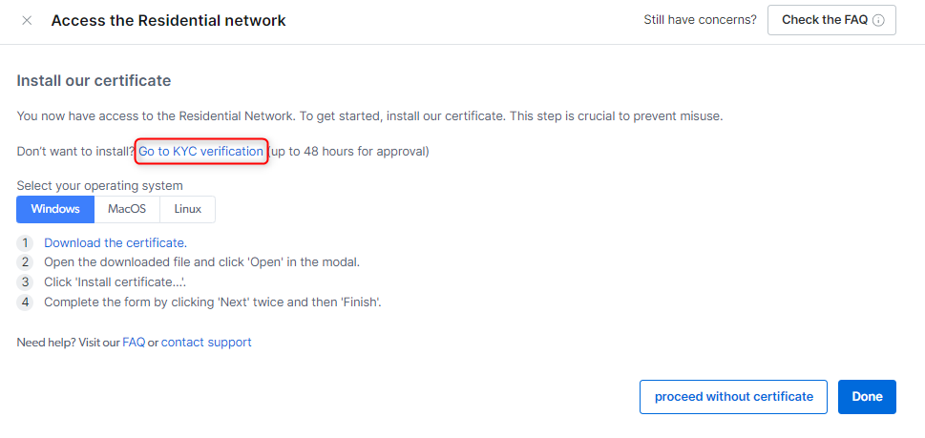This screenshot has height=438, width=925.
Task: Click the step 4 number badge
Action: click(25, 303)
